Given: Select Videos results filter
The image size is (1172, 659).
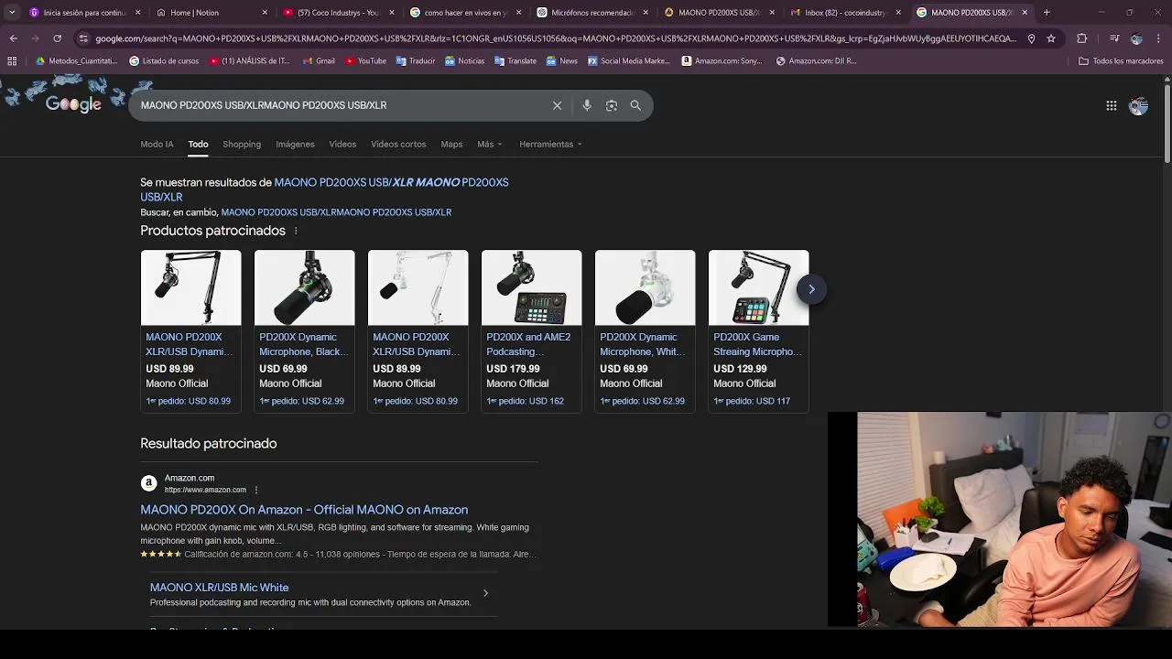Looking at the screenshot, I should click(342, 145).
